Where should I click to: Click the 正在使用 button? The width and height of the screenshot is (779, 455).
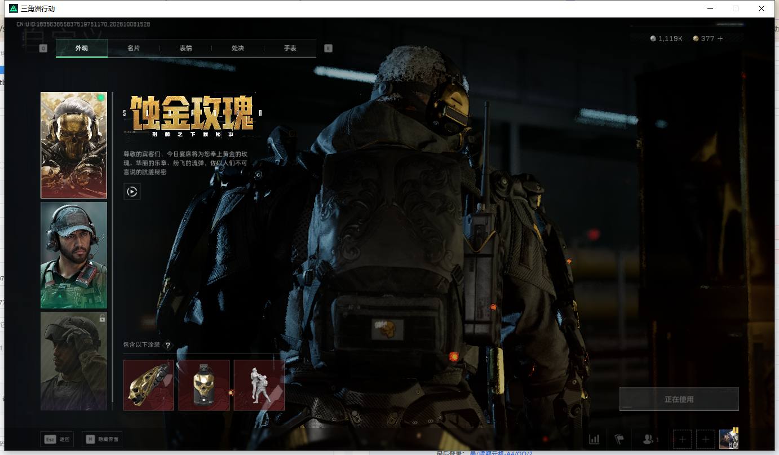(679, 399)
